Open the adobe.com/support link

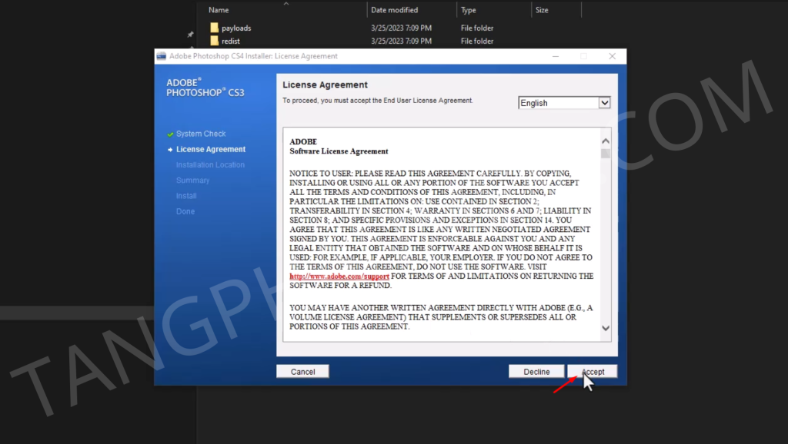tap(339, 276)
